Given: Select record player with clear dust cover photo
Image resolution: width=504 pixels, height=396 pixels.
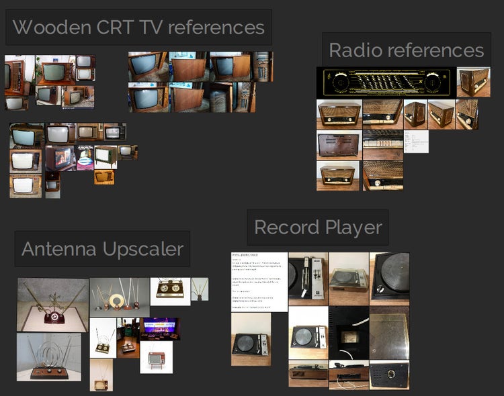Looking at the screenshot, I should point(349,279).
